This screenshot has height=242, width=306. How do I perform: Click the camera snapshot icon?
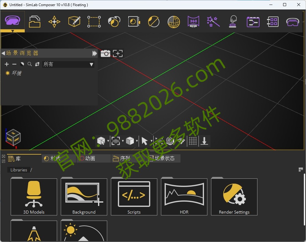pos(105,53)
